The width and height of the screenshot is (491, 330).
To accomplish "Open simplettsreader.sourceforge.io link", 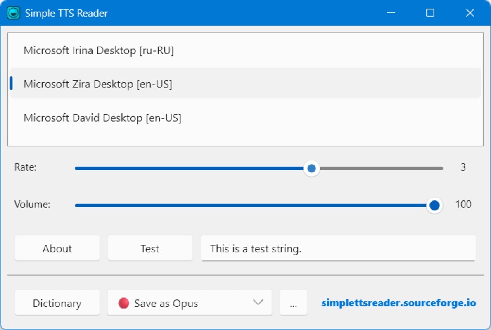I will pos(398,303).
